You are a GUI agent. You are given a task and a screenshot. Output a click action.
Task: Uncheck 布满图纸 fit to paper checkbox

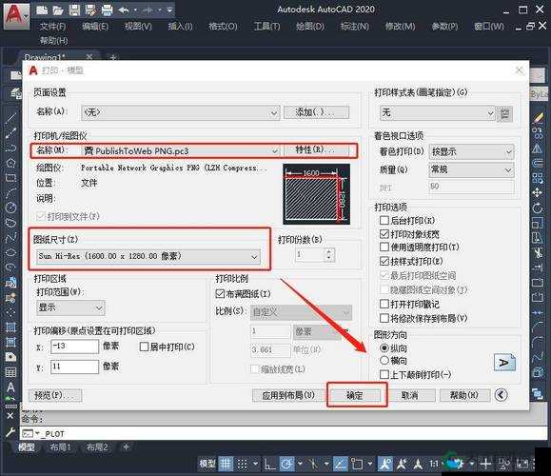[220, 293]
